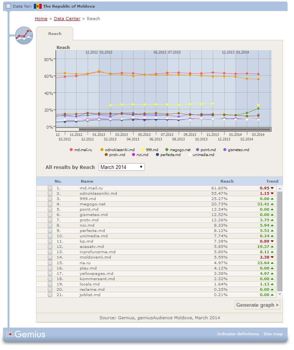
Task: Open the Data Center breadcrumb link
Action: [67, 19]
